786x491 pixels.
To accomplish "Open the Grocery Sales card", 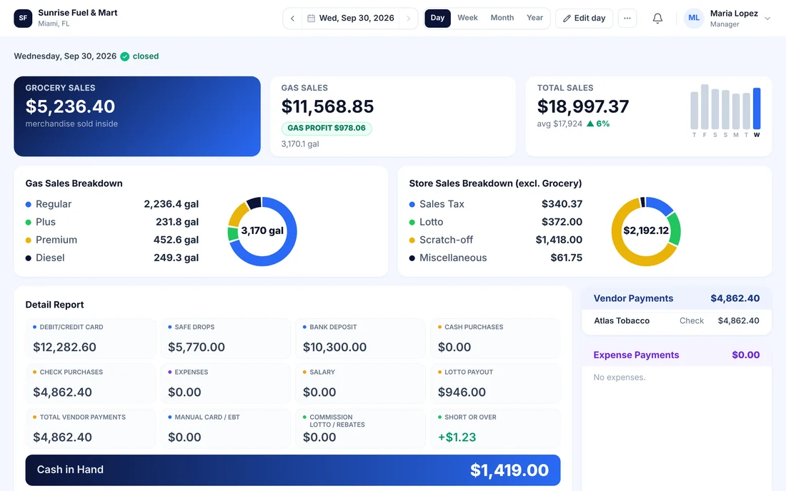I will 137,116.
